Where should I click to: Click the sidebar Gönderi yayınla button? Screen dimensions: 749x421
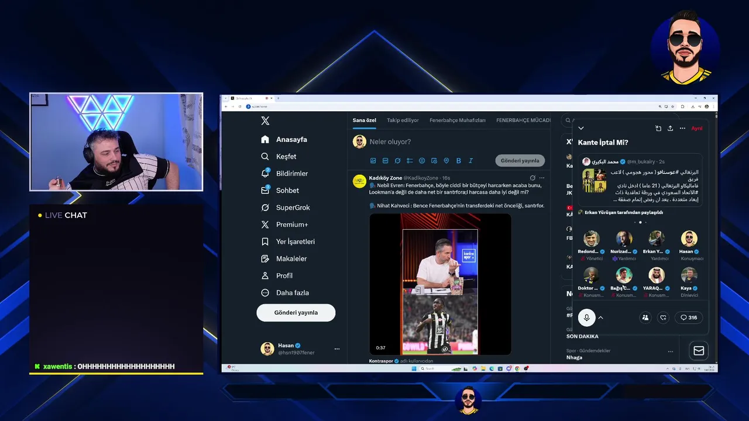296,312
